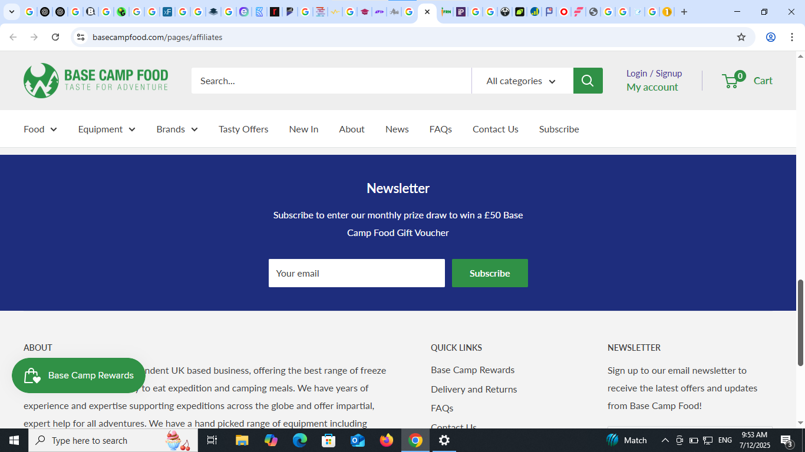Image resolution: width=805 pixels, height=452 pixels.
Task: Click Subscribe in the navigation bar
Action: pyautogui.click(x=559, y=129)
